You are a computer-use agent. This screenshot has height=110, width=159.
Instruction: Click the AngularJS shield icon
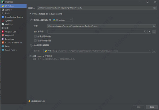(3, 35)
